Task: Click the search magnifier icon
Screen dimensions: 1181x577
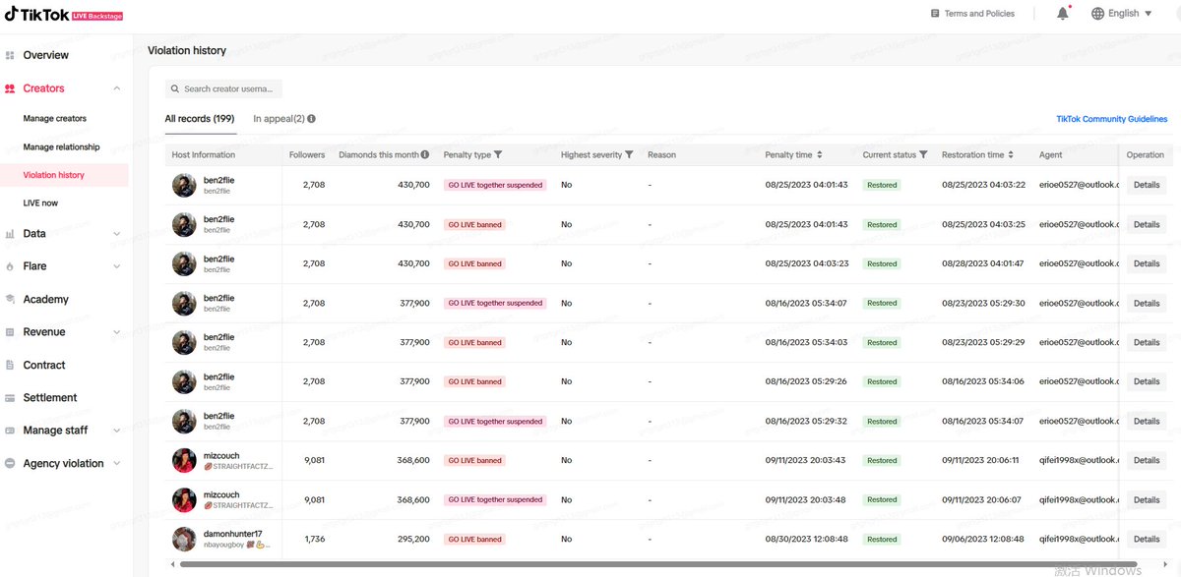Action: click(175, 88)
